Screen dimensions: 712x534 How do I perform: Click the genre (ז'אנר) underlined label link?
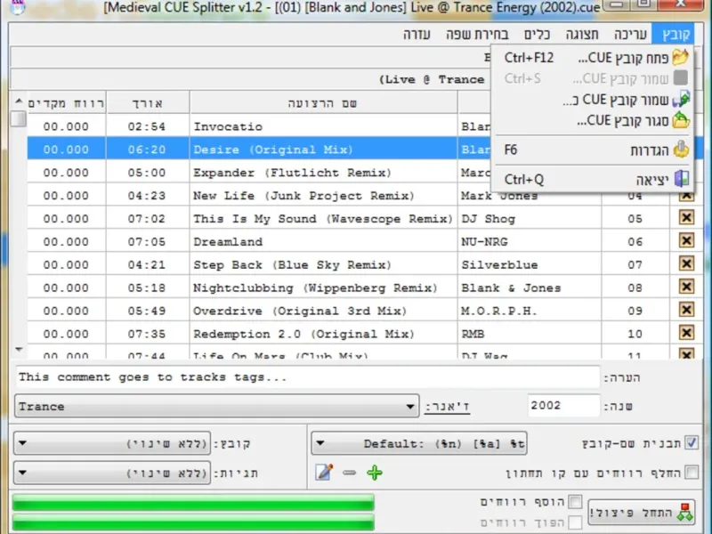point(448,406)
